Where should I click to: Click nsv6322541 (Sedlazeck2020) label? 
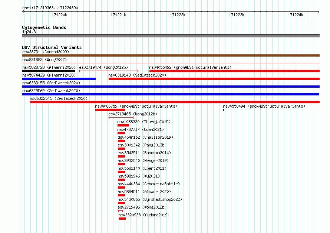(59, 98)
